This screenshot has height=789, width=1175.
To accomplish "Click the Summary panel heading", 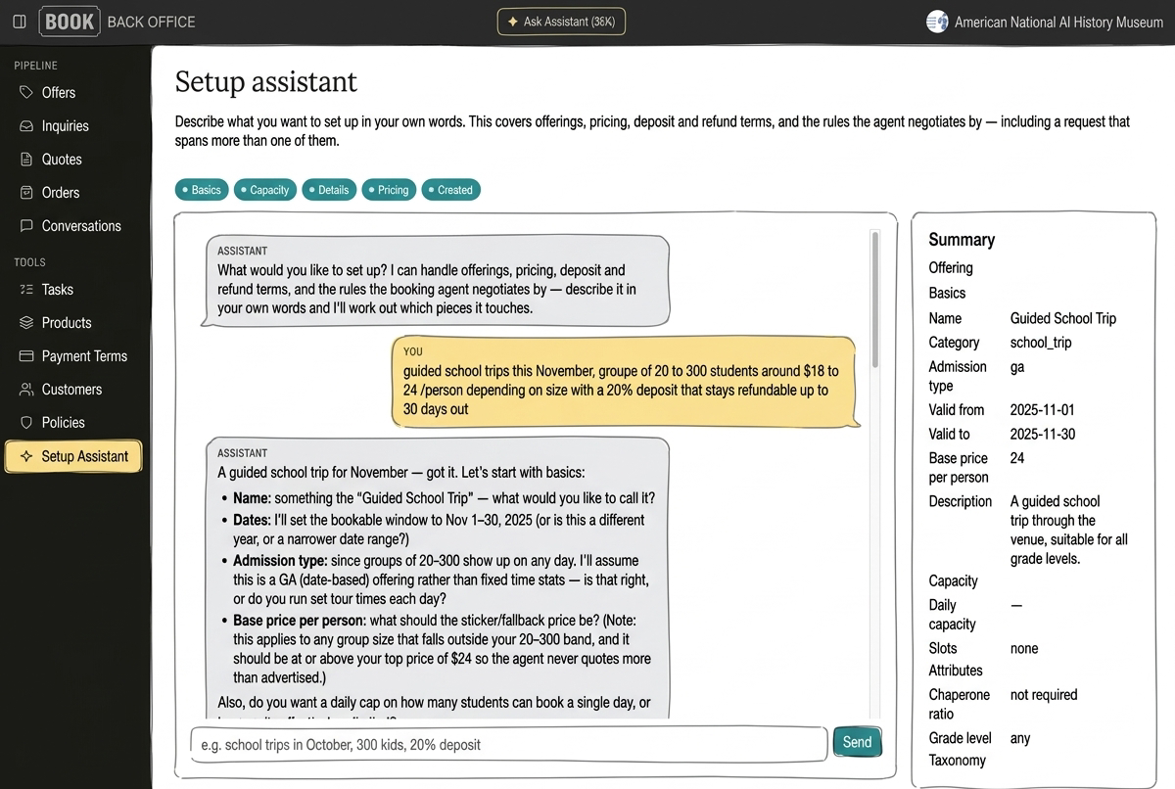I will 962,240.
